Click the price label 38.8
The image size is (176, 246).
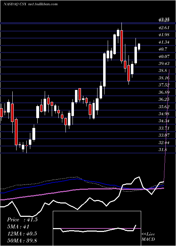163,71
